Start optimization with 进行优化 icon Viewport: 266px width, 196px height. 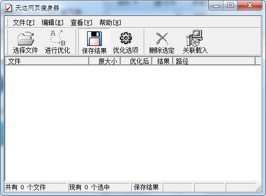(58, 38)
